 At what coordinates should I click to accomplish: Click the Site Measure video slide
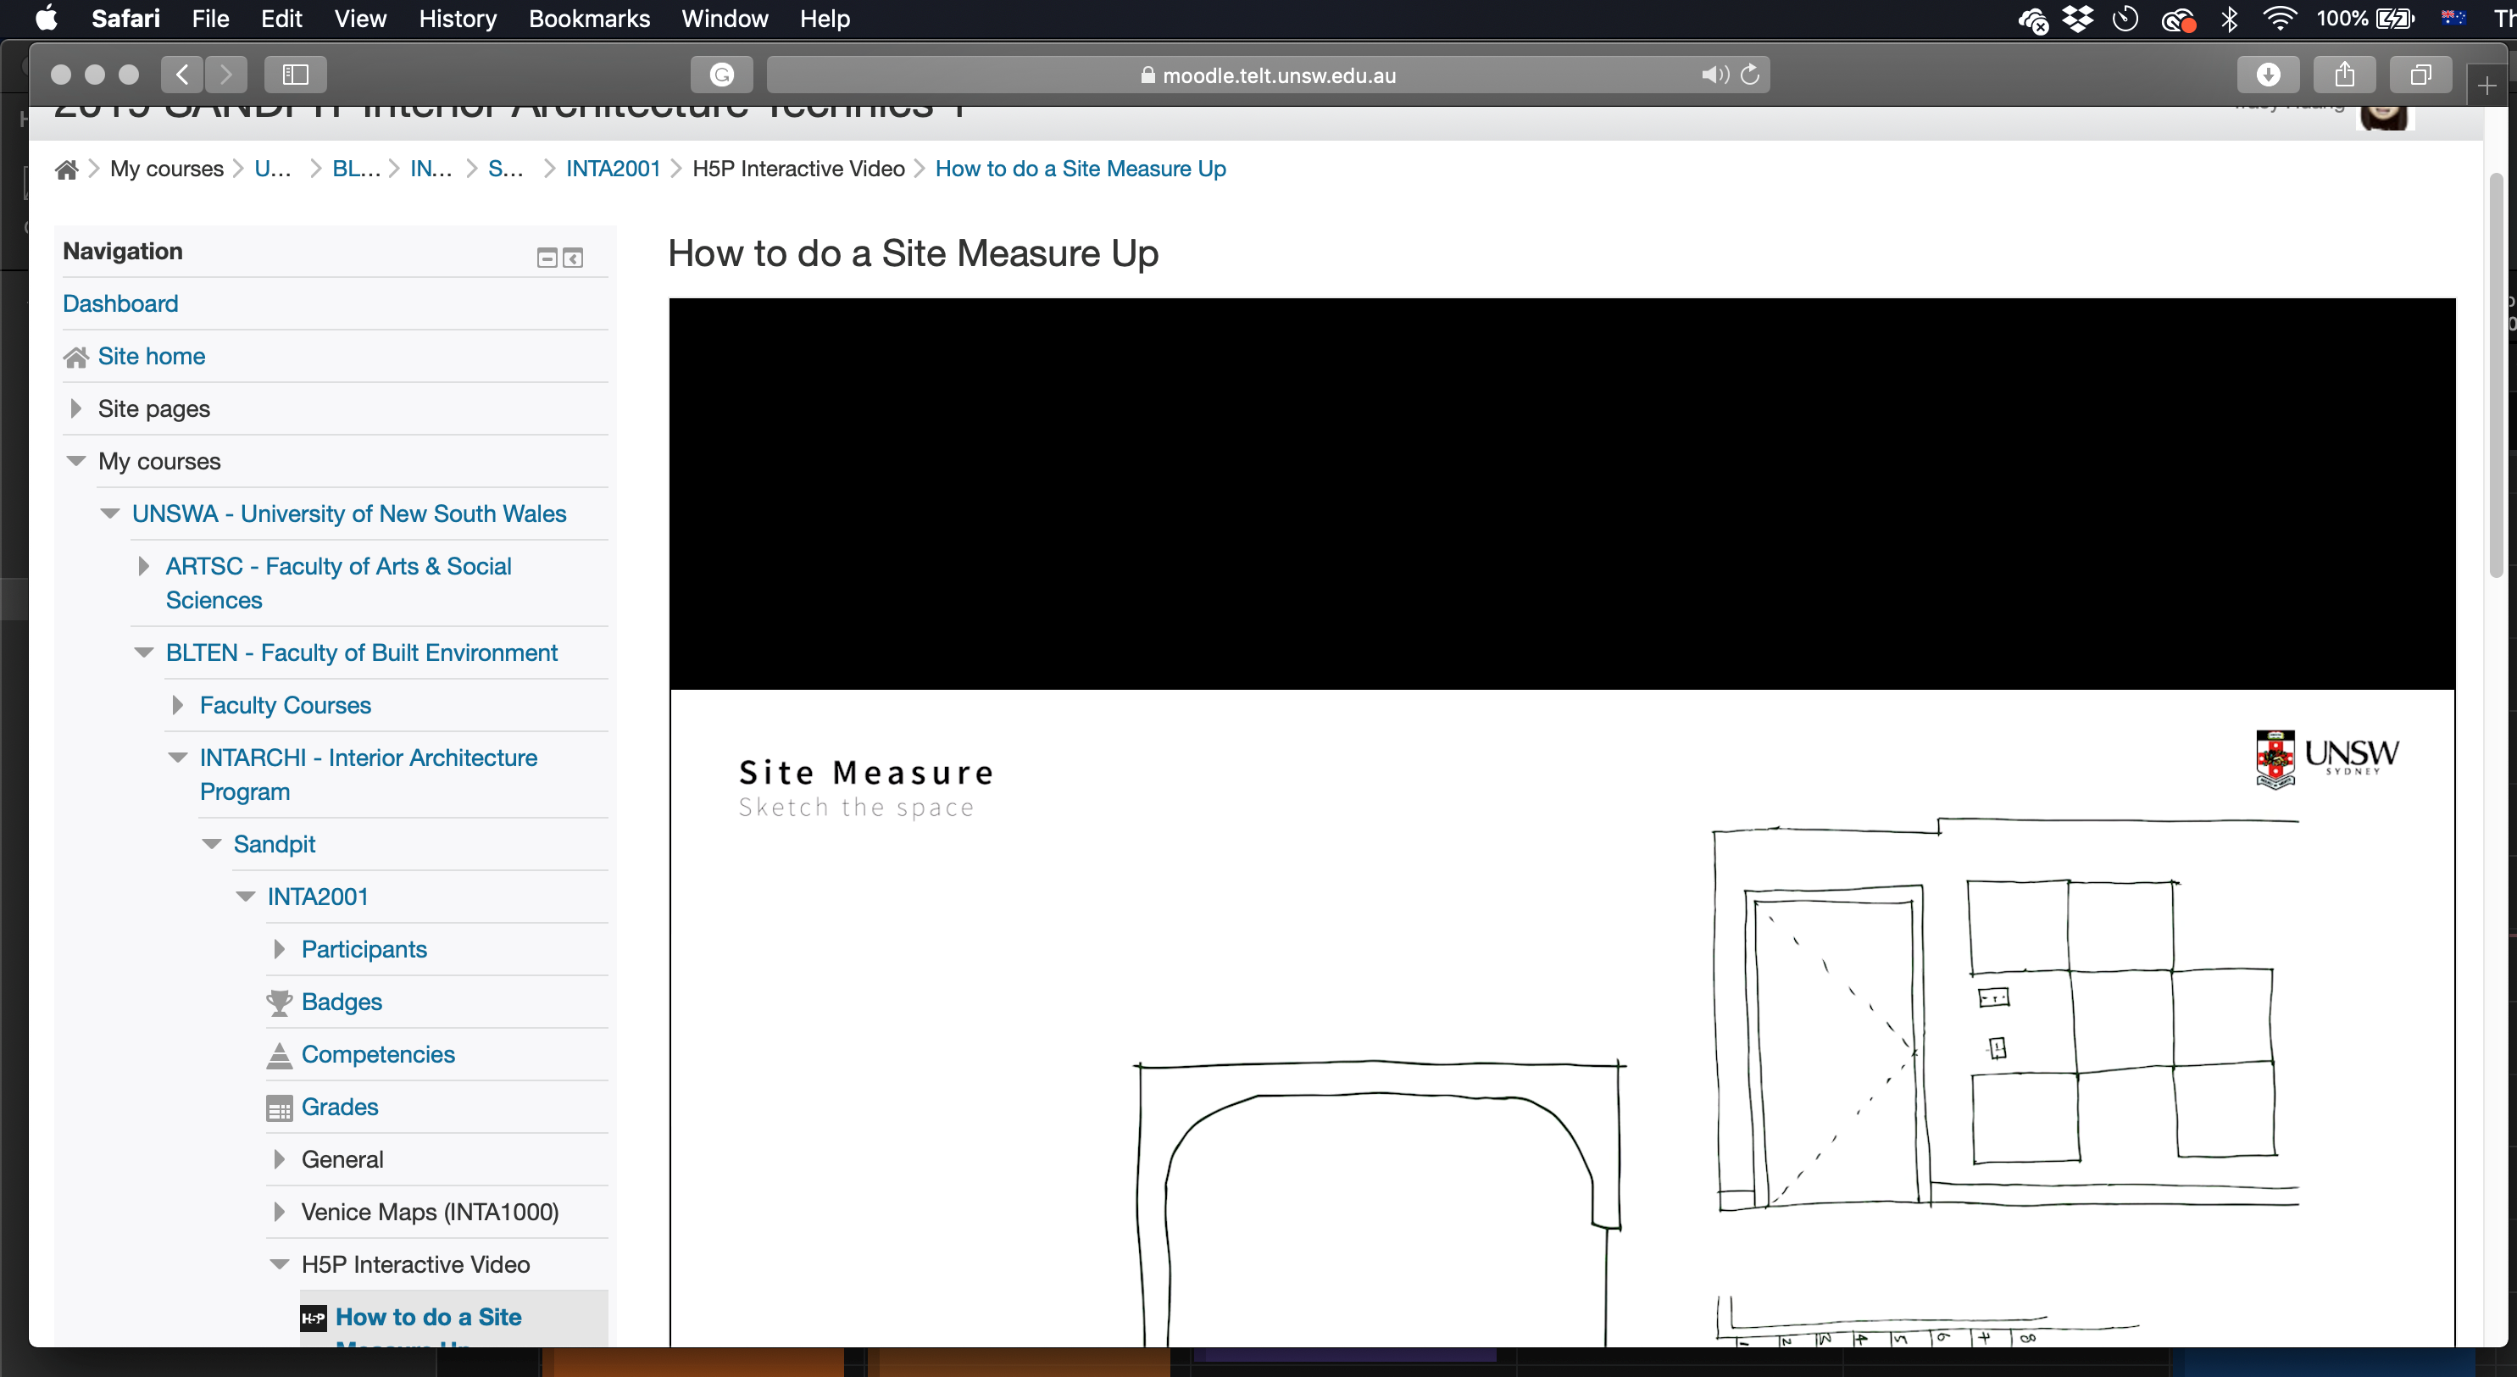click(1561, 1019)
